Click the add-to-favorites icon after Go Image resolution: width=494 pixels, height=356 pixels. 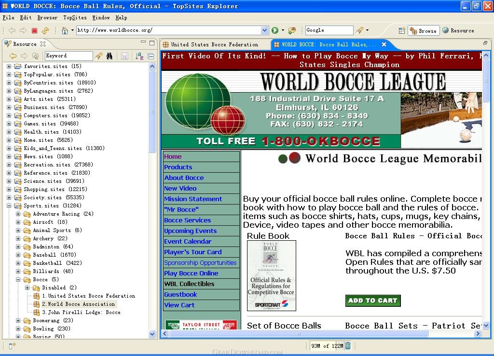coord(292,30)
